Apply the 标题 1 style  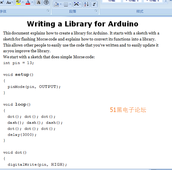pos(132,1)
